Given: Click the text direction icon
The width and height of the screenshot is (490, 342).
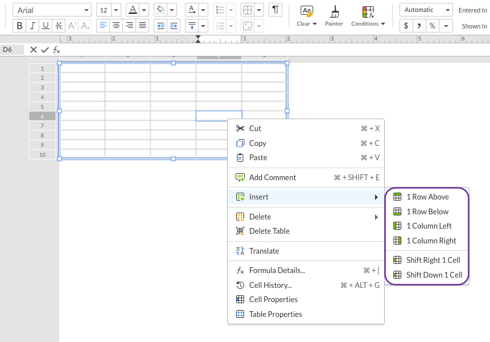Looking at the screenshot, I should [192, 10].
